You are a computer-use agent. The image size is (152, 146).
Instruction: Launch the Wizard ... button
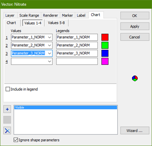pyautogui.click(x=135, y=130)
